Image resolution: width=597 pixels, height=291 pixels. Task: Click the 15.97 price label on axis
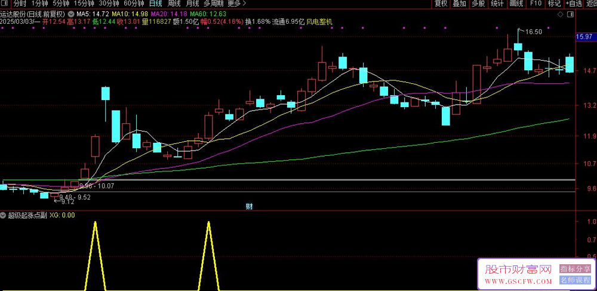click(x=583, y=37)
